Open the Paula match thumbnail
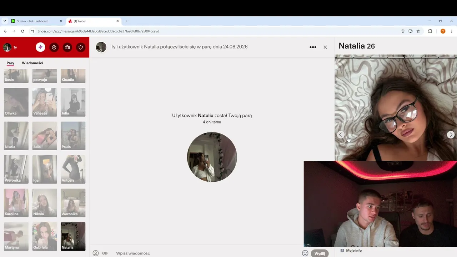The height and width of the screenshot is (257, 457). [73, 136]
